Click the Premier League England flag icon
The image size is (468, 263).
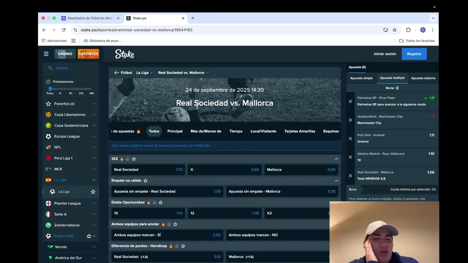click(48, 203)
